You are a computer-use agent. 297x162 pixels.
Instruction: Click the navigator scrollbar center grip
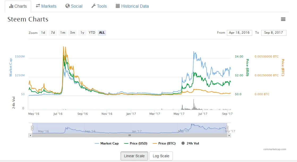(x=130, y=135)
